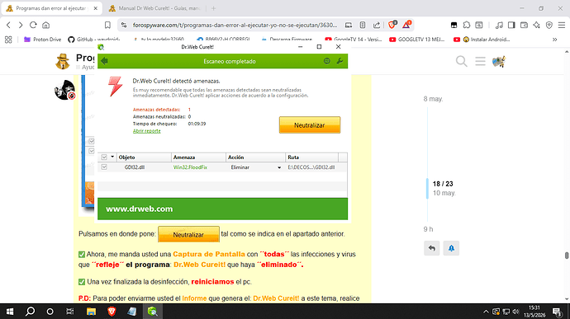Open the forum search magnifier icon
570x319 pixels.
click(461, 61)
